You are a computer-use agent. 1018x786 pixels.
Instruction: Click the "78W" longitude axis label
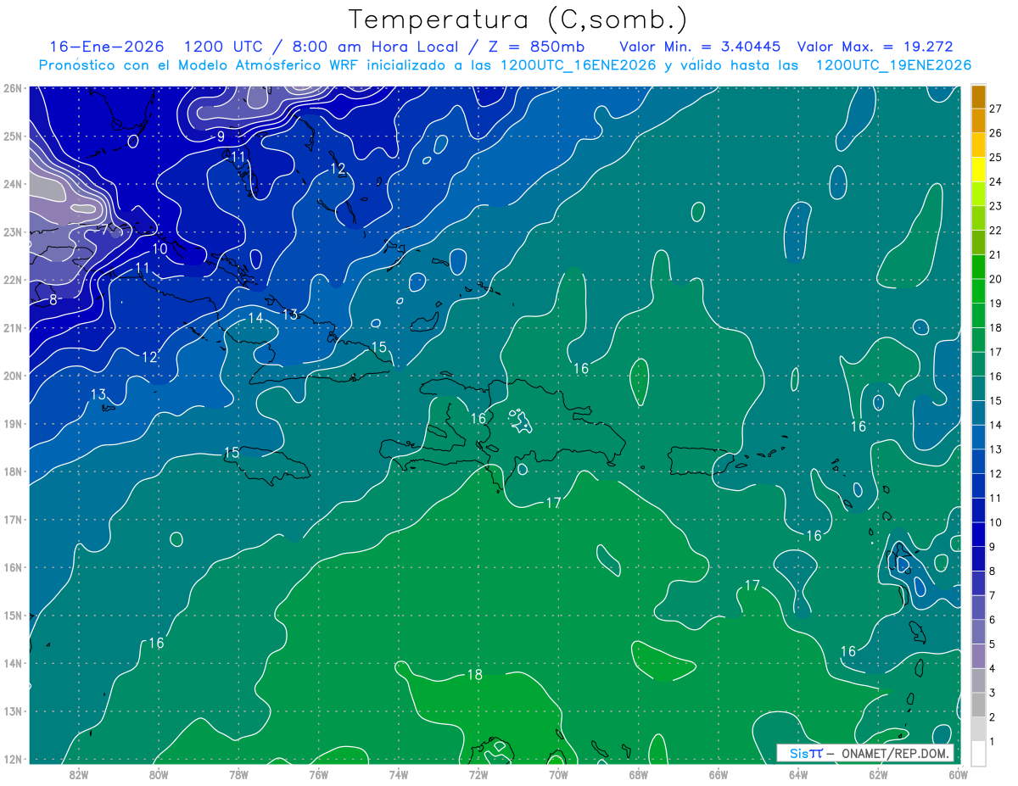point(238,773)
